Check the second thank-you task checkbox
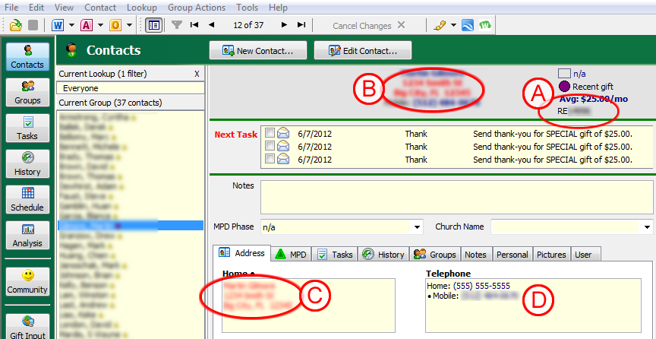This screenshot has width=656, height=339. [x=270, y=146]
